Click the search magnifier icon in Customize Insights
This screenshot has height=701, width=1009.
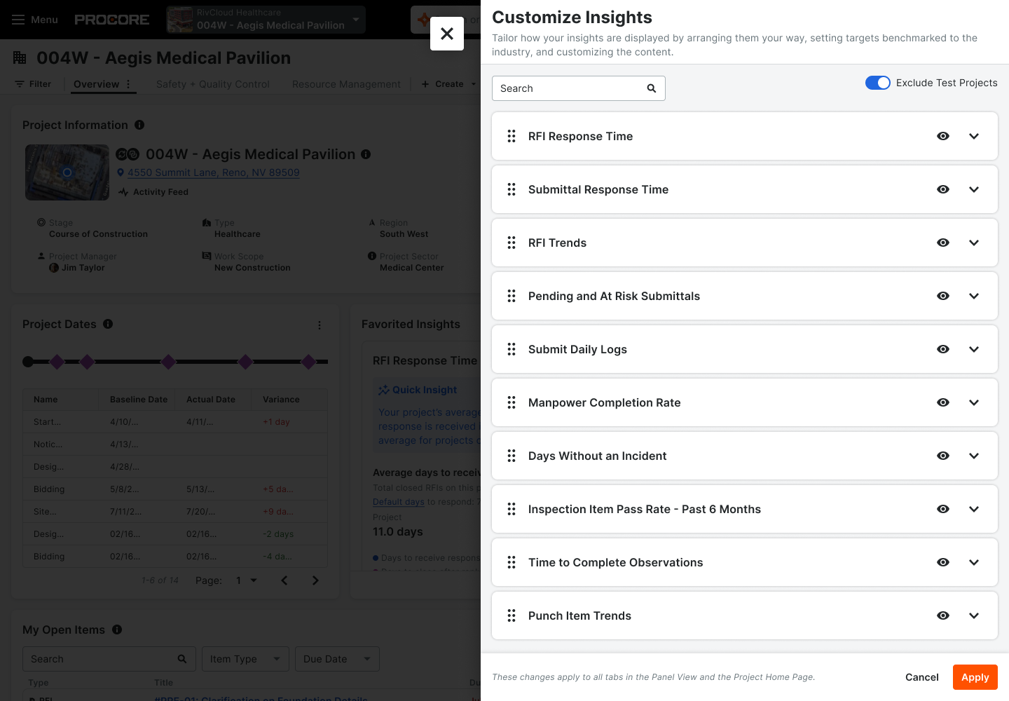[x=651, y=88]
